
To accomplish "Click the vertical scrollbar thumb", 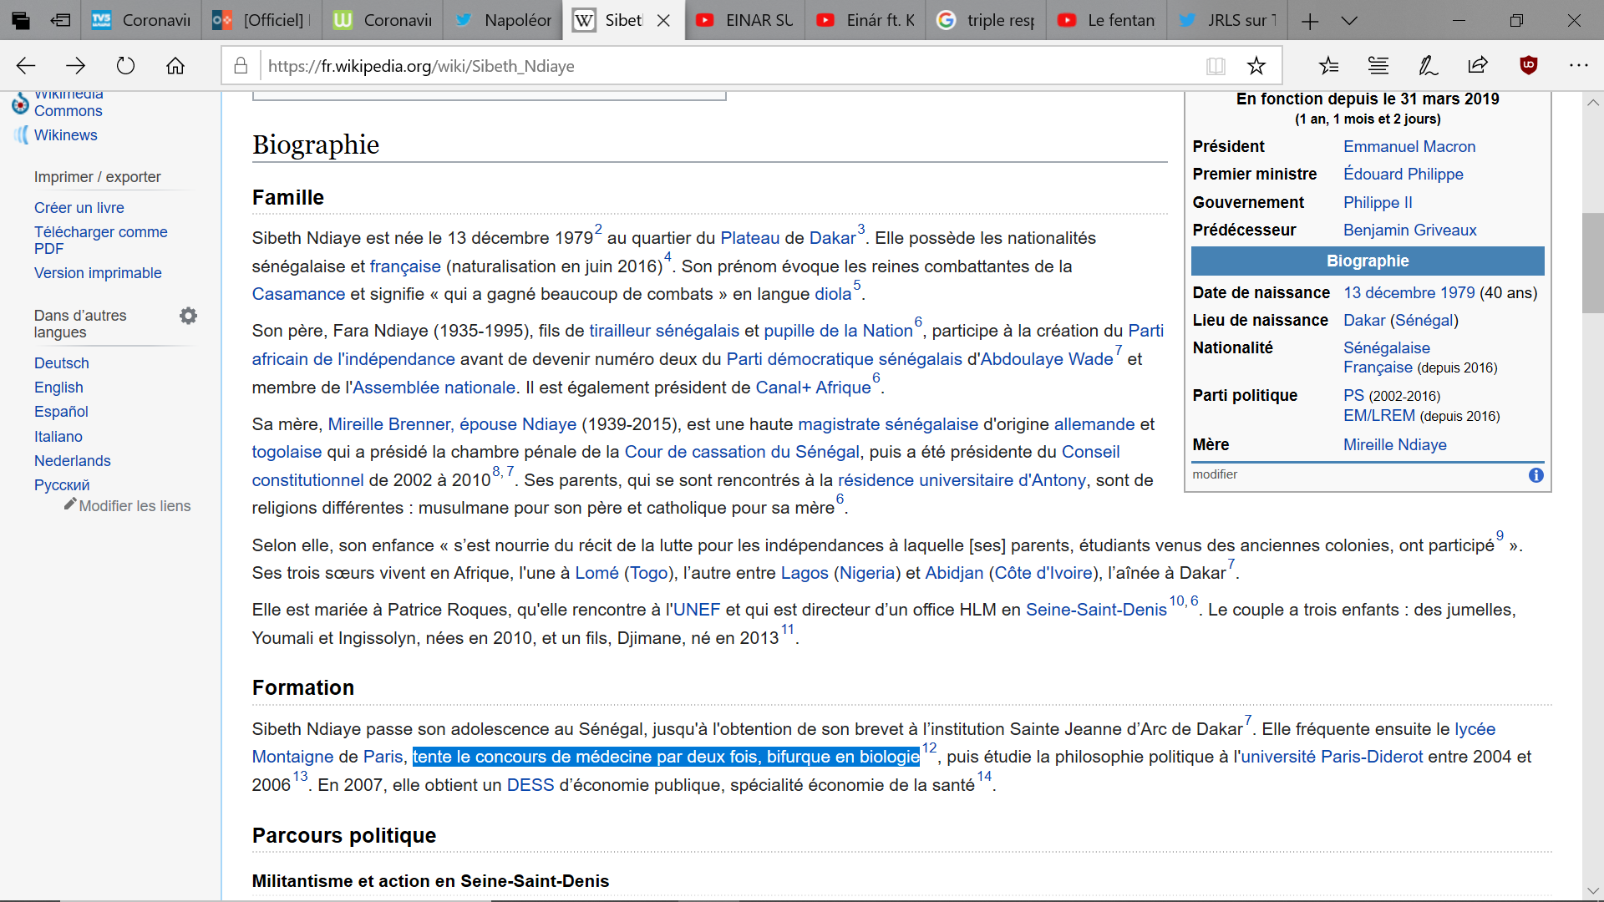I will 1592,263.
